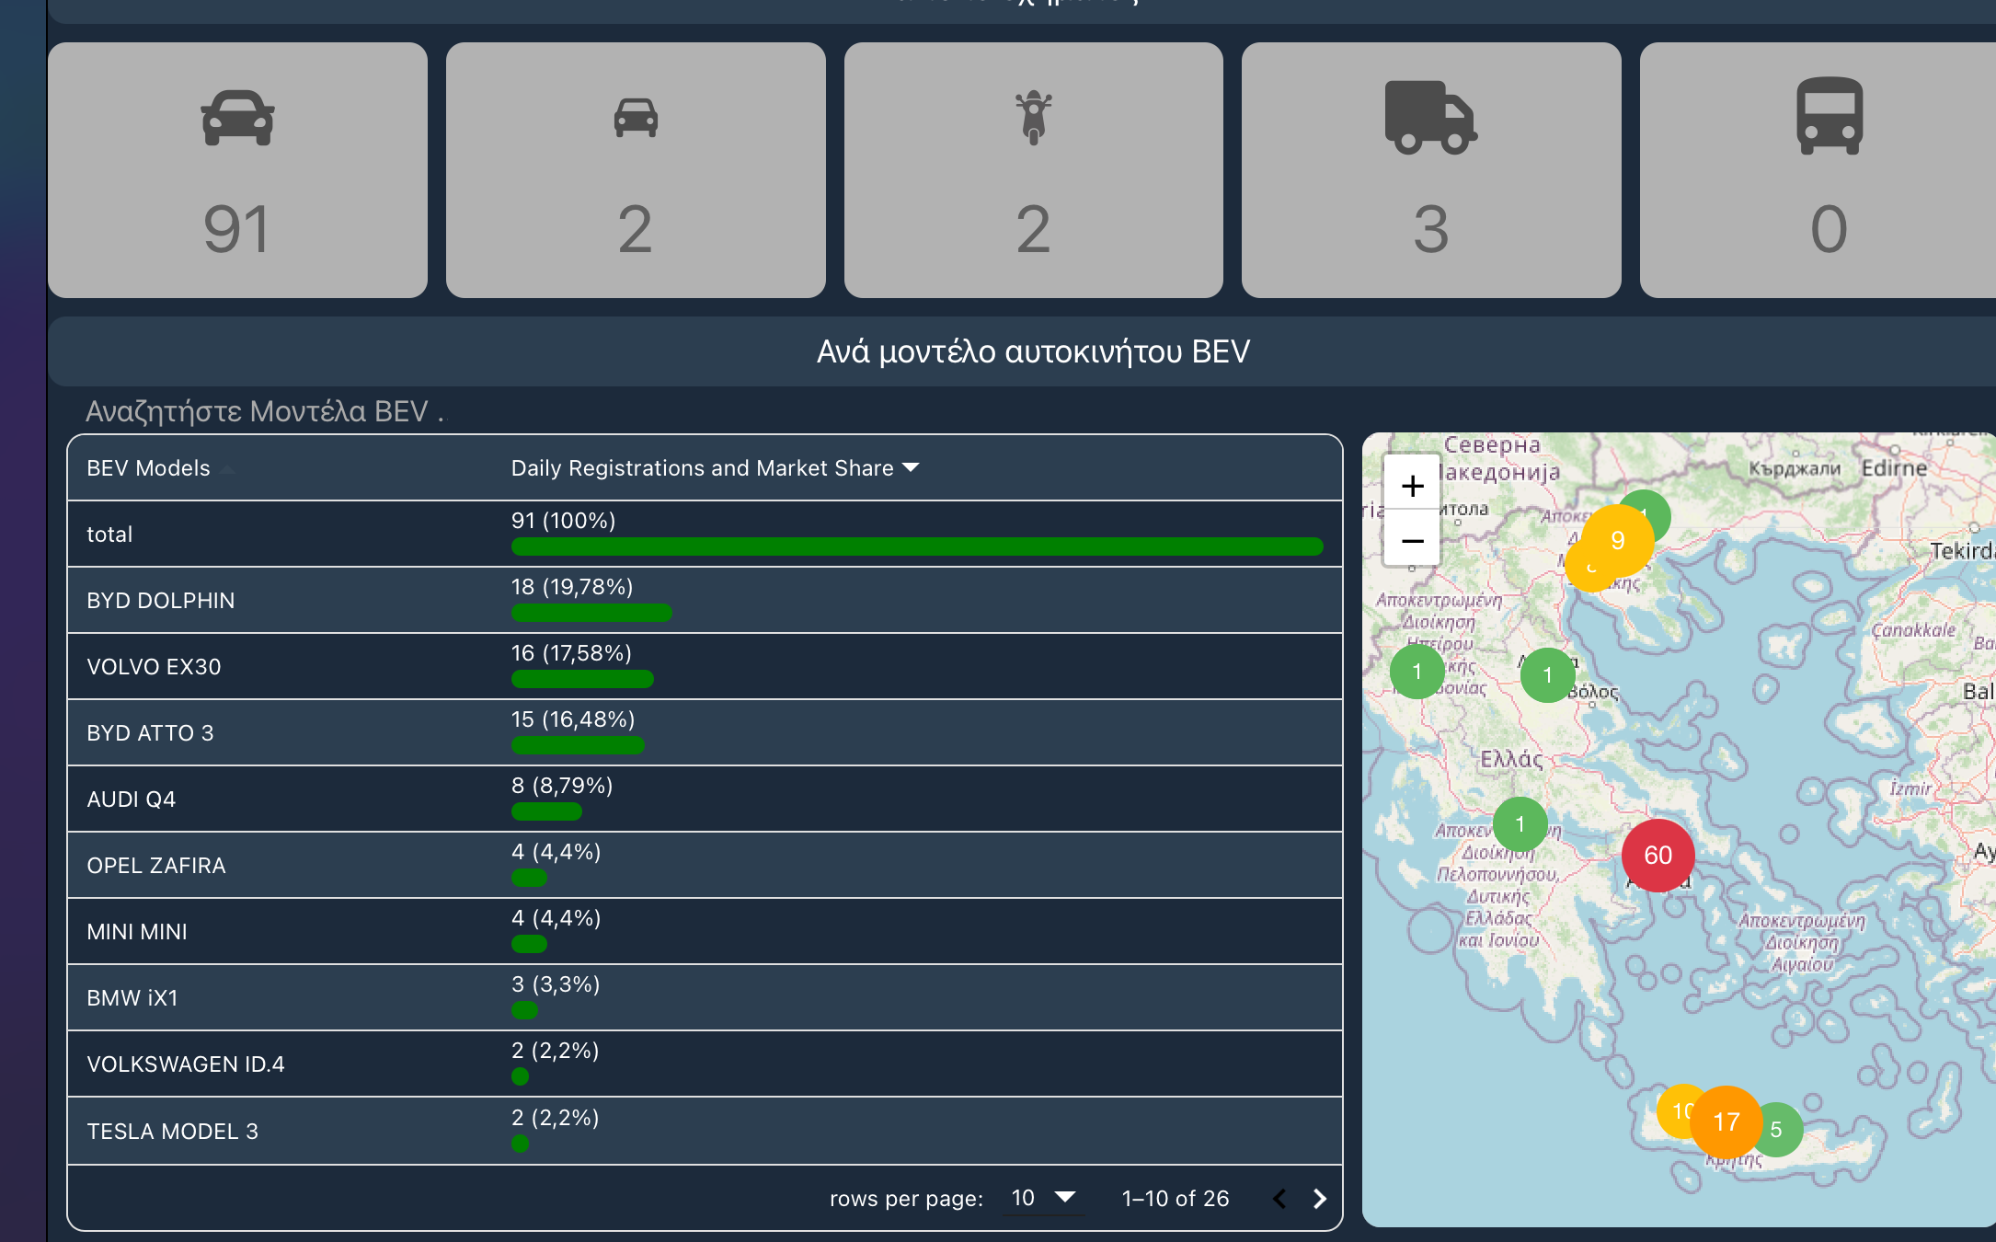Screen dimensions: 1996x1242
Task: Click the BYD DOLPHIN 19,78% bar
Action: point(591,613)
